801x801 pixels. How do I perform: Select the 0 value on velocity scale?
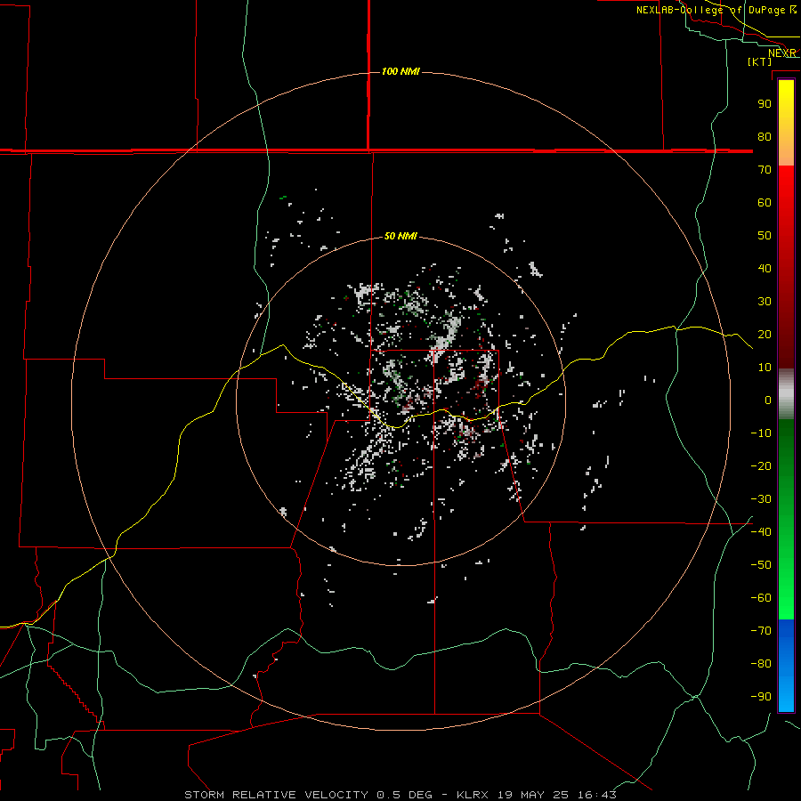pos(768,400)
